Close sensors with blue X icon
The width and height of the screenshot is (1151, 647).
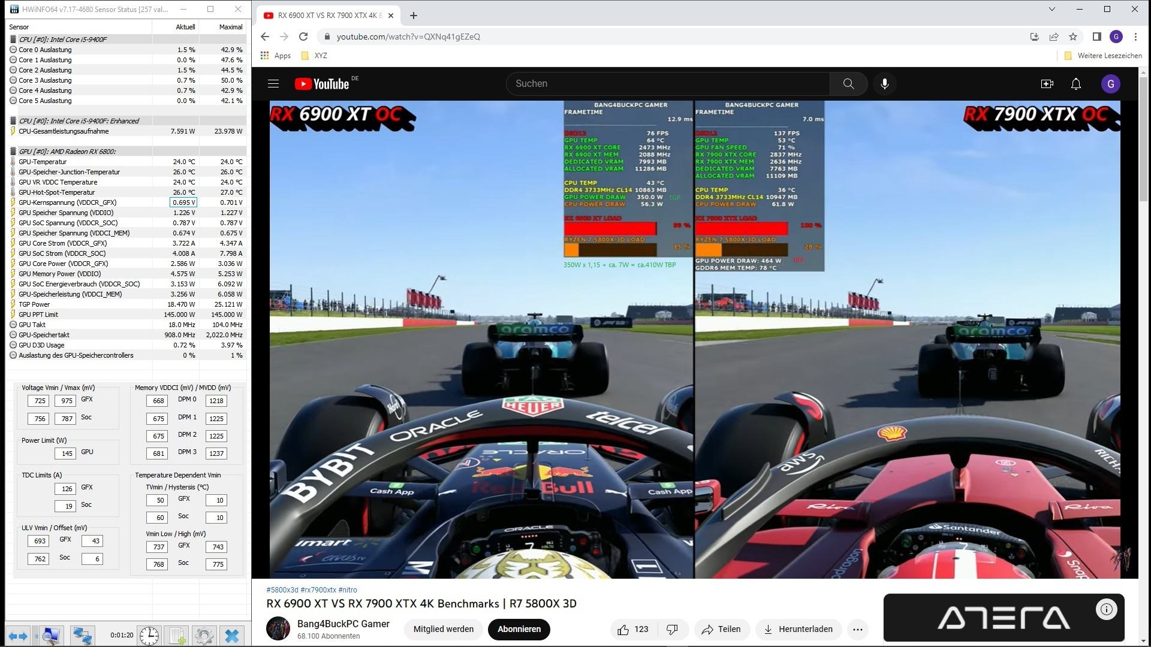(232, 636)
